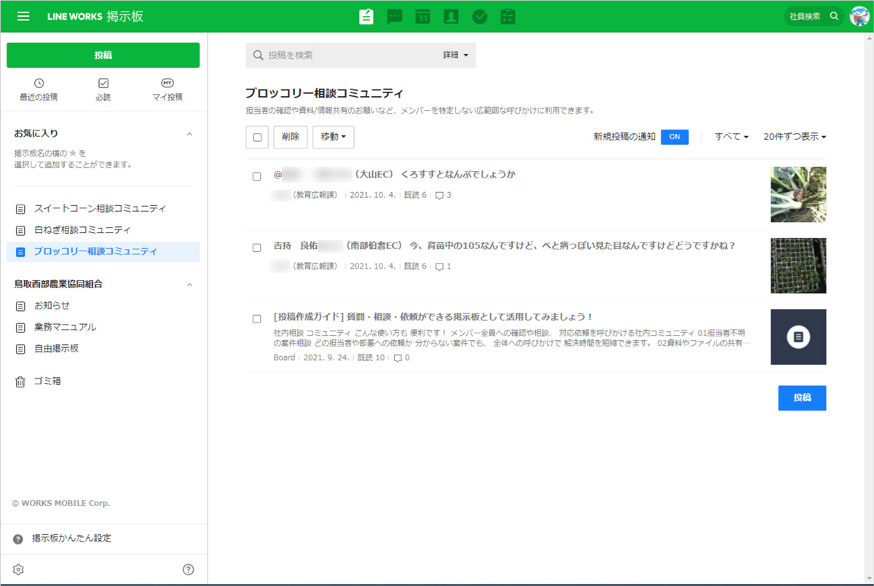The image size is (874, 586).
Task: Check the box for the くろすす post
Action: pos(256,176)
